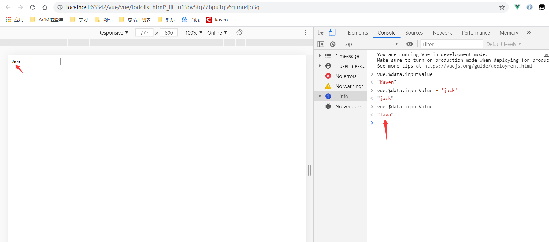Open the top execution context dropdown

pos(371,44)
